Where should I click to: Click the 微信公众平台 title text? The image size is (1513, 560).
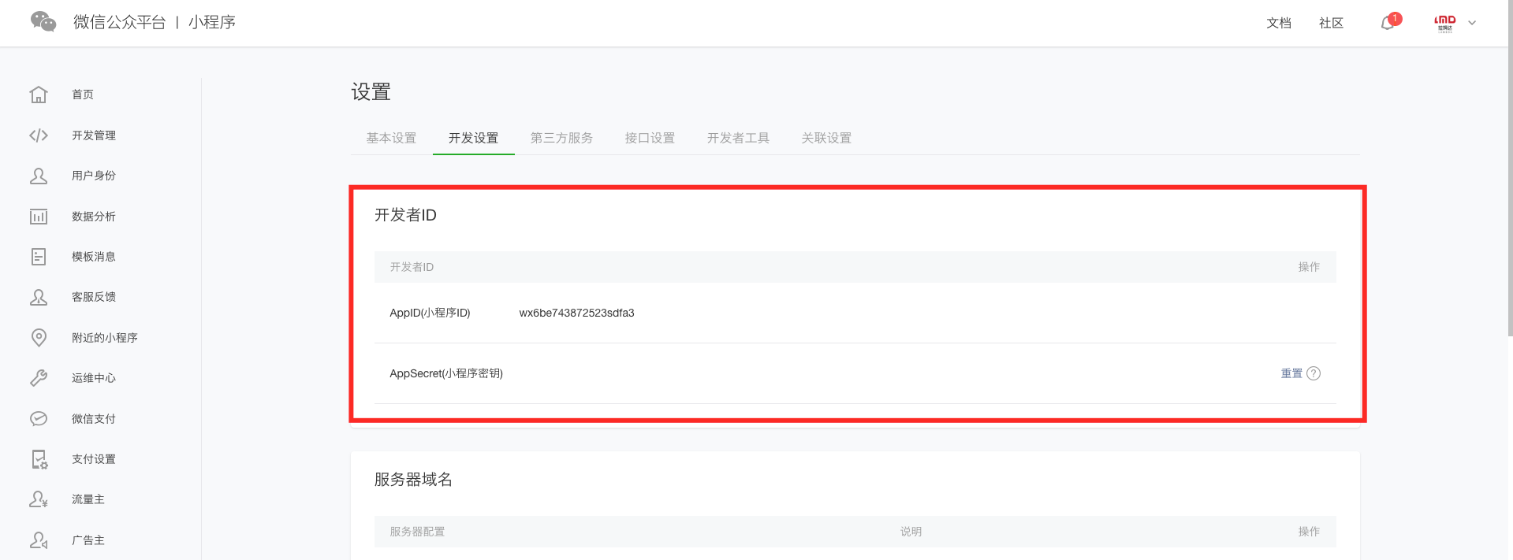(x=119, y=22)
